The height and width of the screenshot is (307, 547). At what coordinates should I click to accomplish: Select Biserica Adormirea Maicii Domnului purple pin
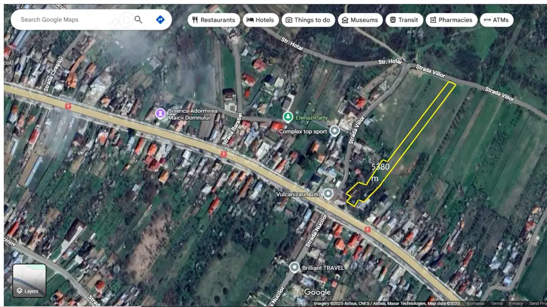coord(160,114)
